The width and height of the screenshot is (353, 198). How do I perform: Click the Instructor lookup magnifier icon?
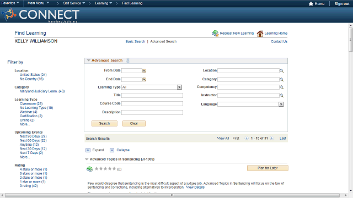point(281,95)
